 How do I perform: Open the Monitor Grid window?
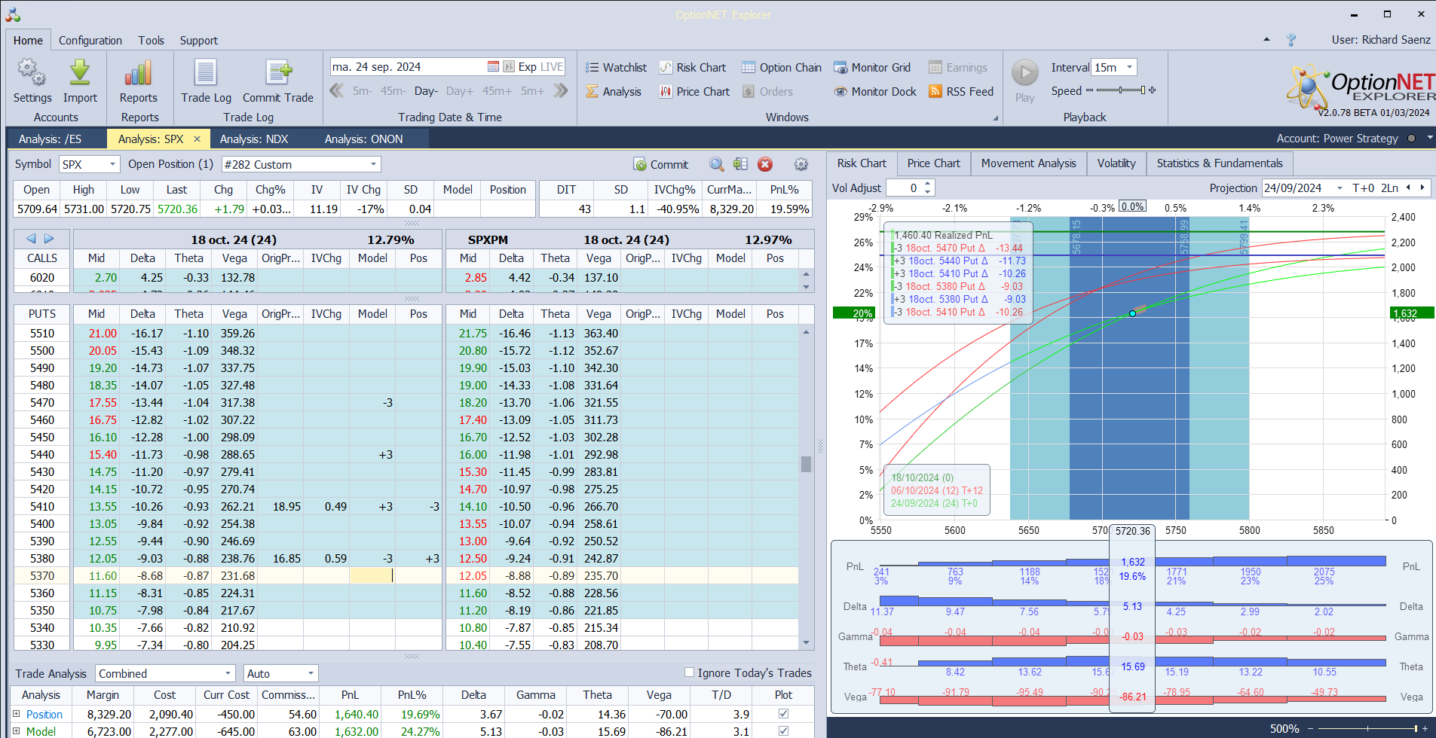872,67
